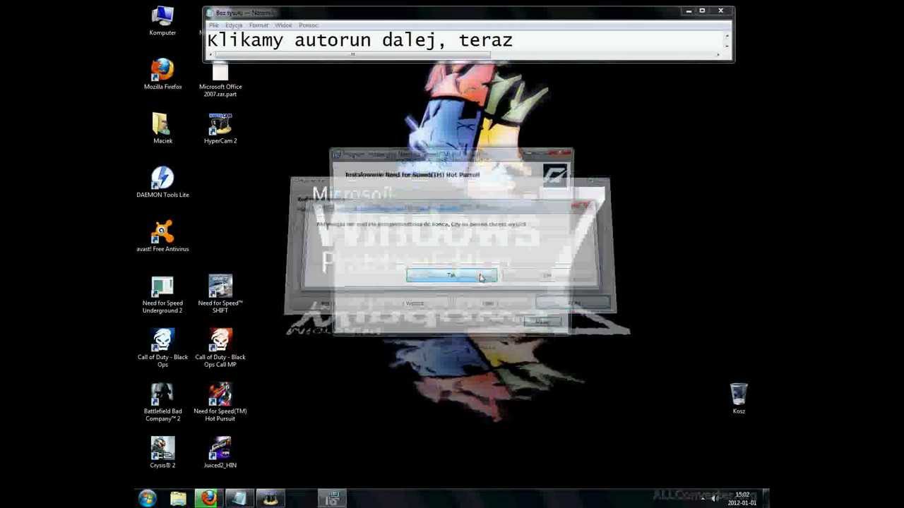Screen dimensions: 904x508
Task: Select the Crysis 2 desktop shortcut
Action: (162, 453)
